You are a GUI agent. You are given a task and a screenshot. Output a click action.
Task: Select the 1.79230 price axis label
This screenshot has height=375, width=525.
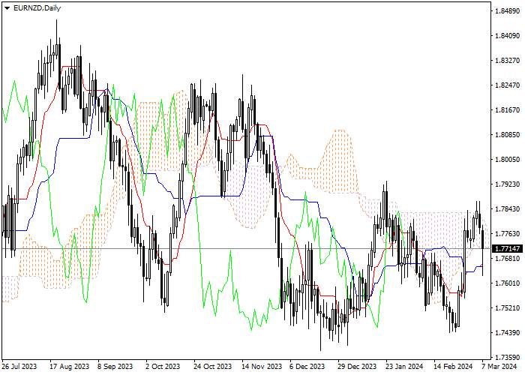pos(507,184)
